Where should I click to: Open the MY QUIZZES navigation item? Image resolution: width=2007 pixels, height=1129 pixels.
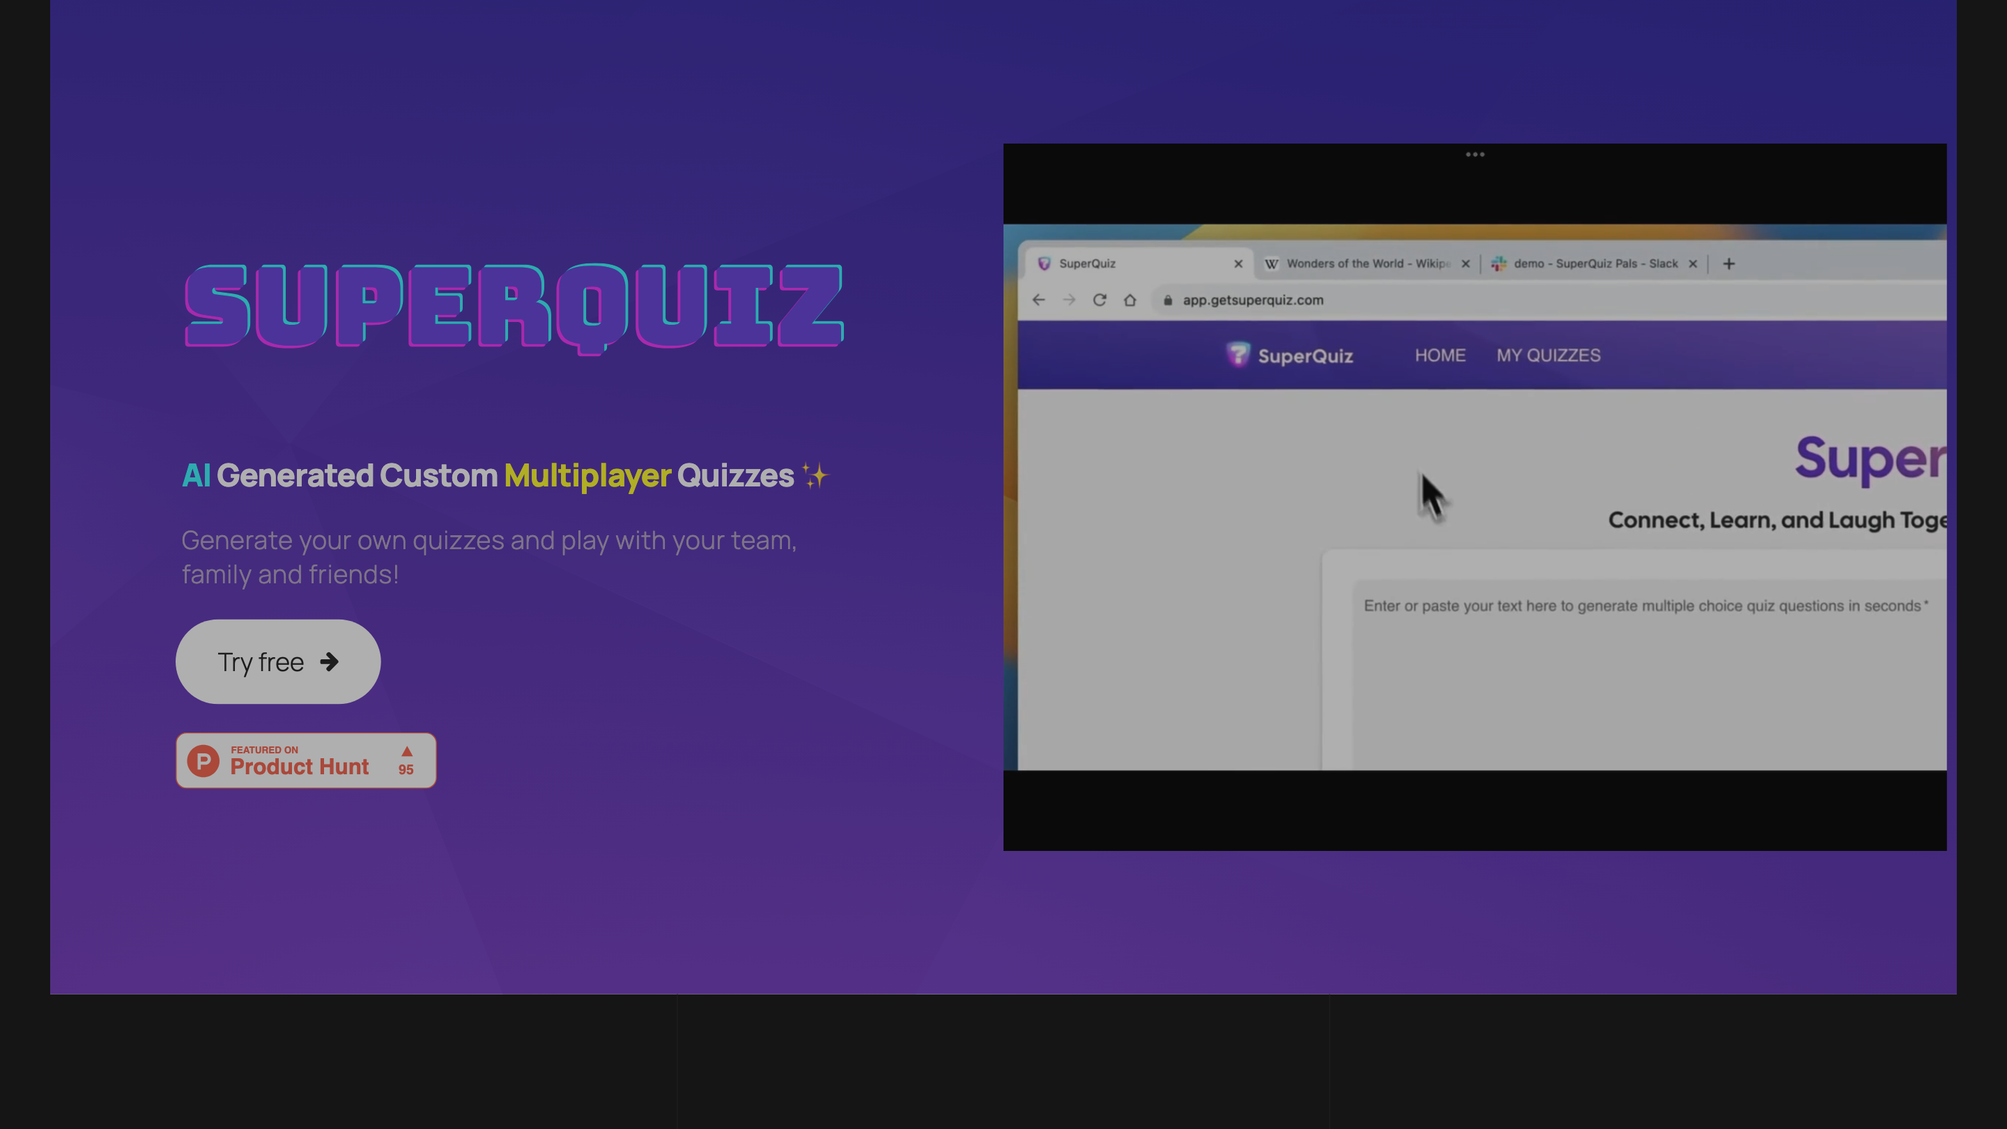1549,355
